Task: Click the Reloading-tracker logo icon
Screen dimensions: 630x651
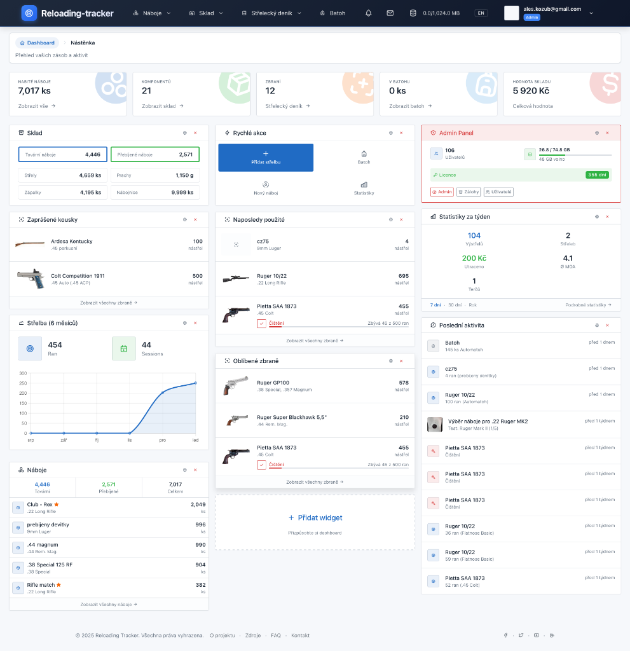Action: coord(29,13)
